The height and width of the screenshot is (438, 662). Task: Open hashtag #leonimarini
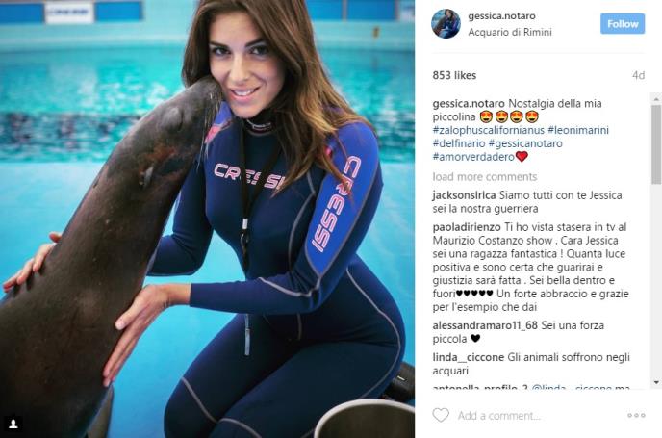[x=578, y=130]
